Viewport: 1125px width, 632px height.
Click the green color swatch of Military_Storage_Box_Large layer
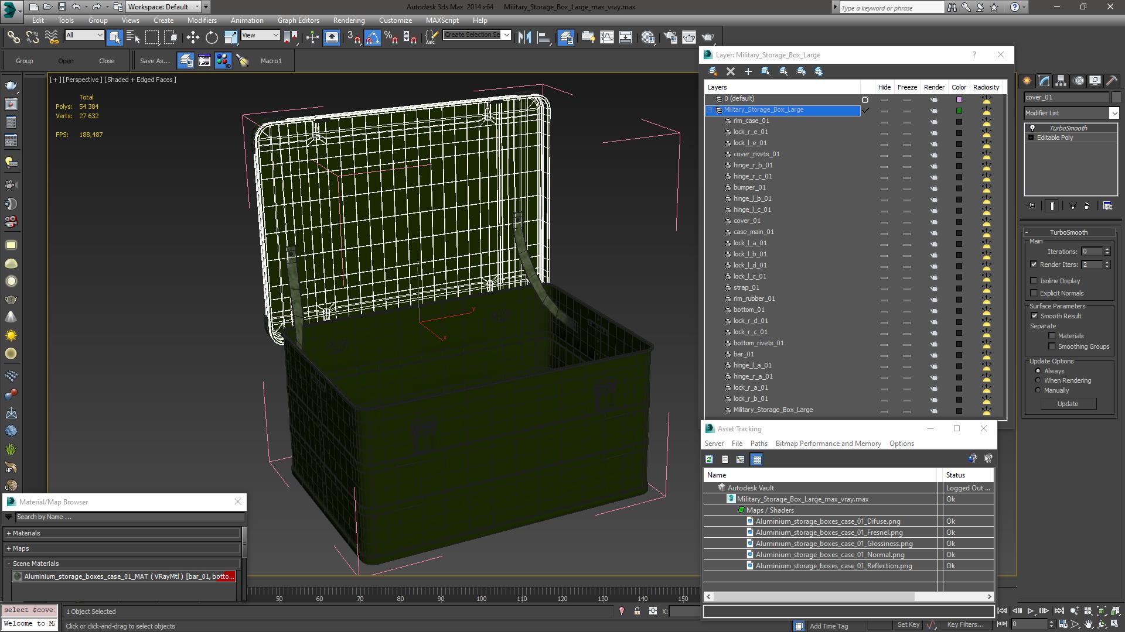coord(959,110)
